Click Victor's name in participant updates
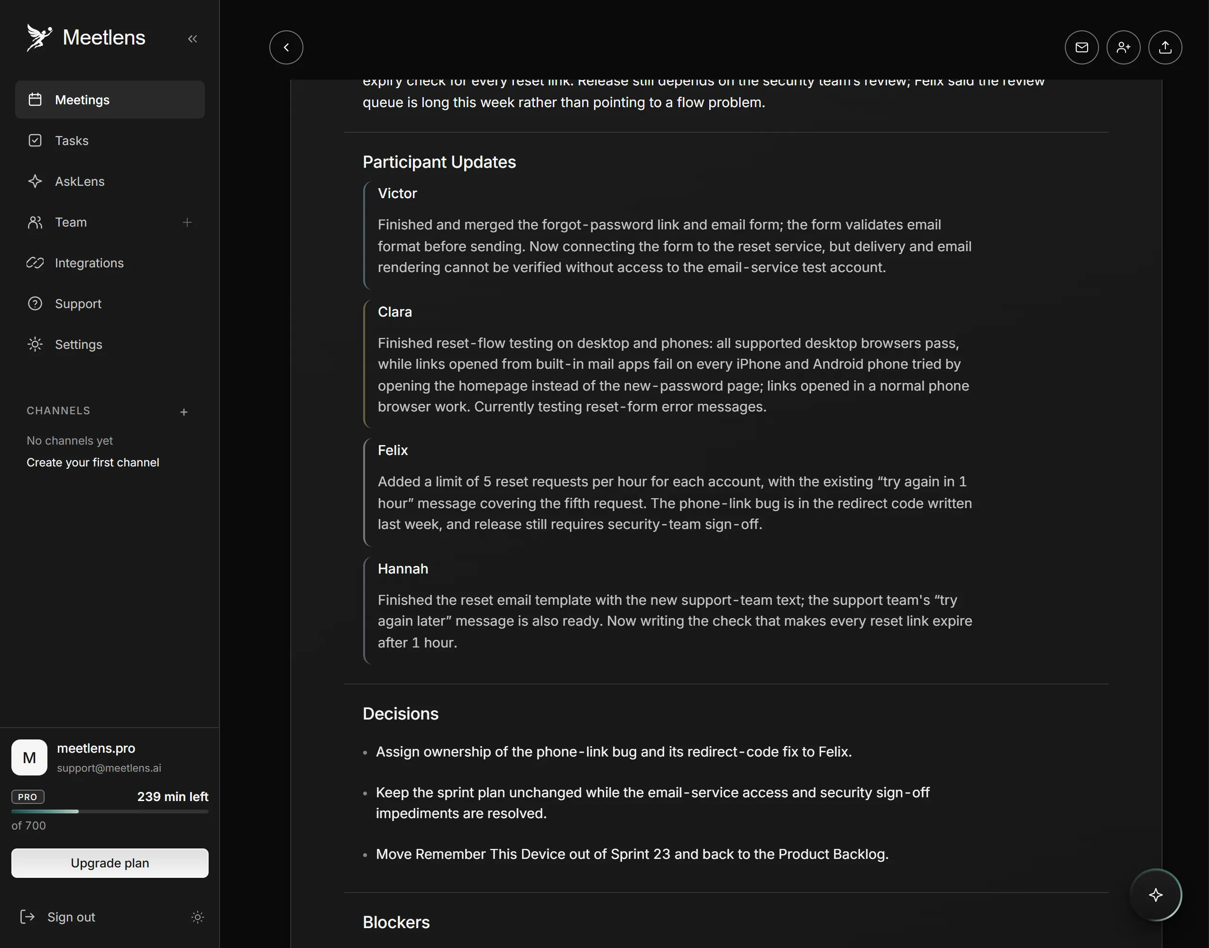The image size is (1209, 948). (x=397, y=193)
